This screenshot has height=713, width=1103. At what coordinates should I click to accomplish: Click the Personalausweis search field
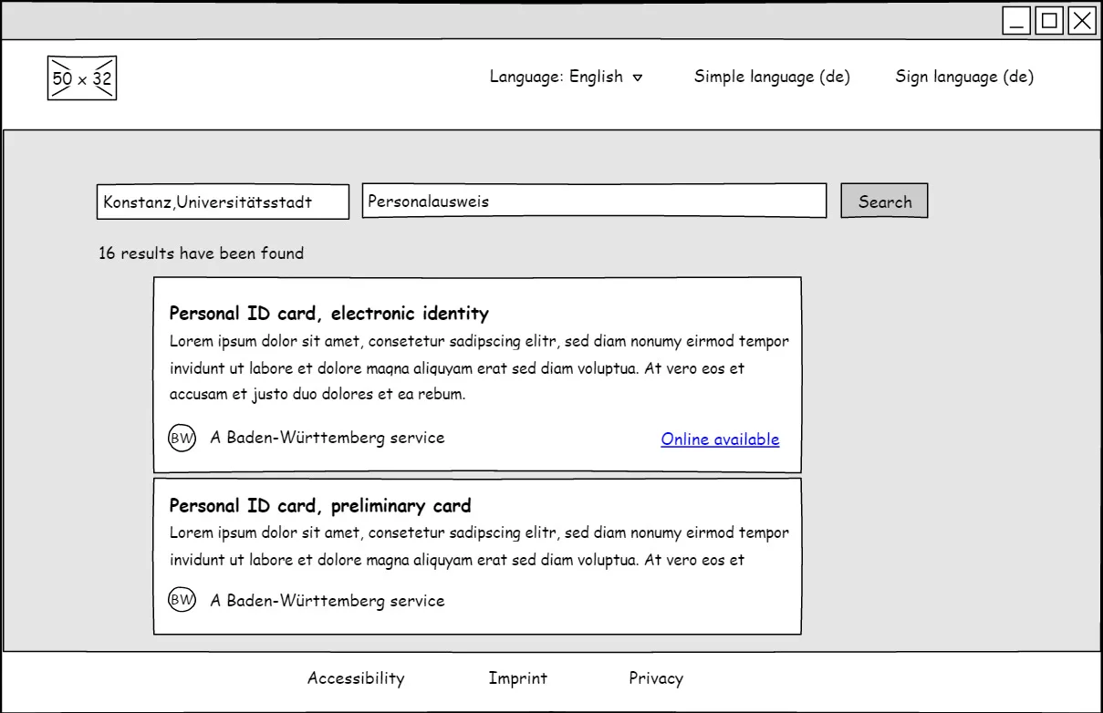click(594, 201)
